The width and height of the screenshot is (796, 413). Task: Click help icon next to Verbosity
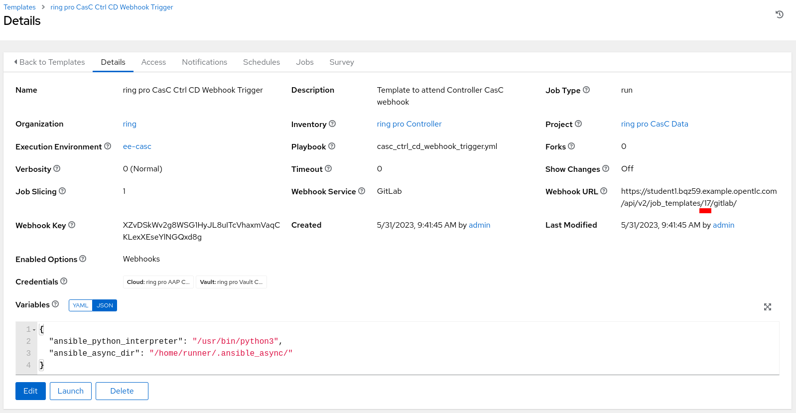57,168
